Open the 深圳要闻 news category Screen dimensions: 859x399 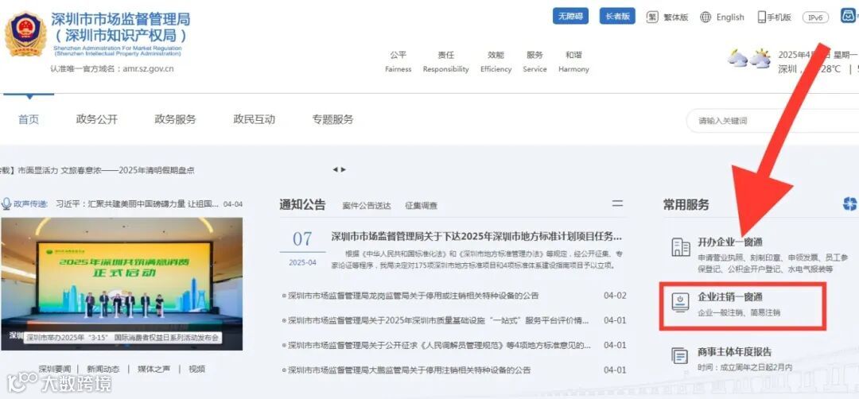click(x=54, y=369)
